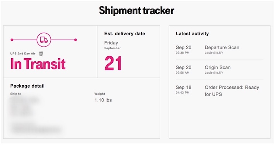Click the Sep 20 02:38 PM timestamp
This screenshot has height=145, width=275.
(184, 49)
